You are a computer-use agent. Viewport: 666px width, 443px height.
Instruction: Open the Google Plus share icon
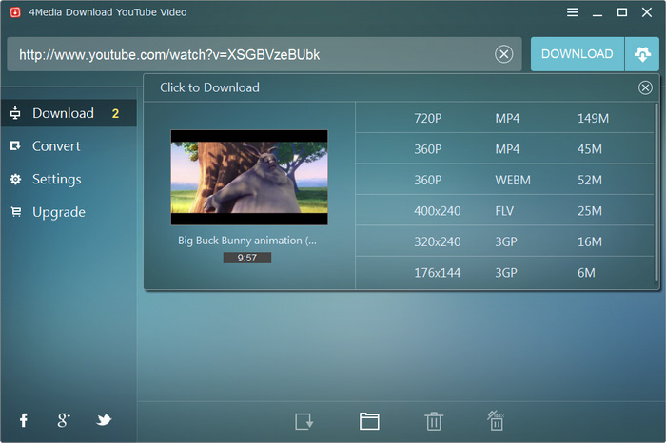(64, 420)
